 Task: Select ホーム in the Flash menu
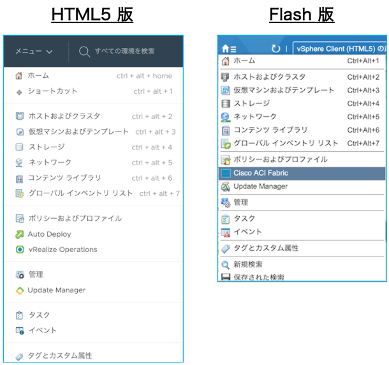coord(302,61)
